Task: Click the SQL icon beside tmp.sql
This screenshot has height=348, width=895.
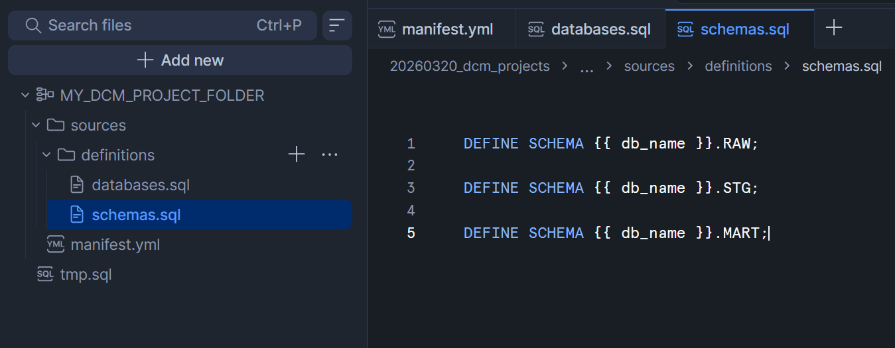Action: (45, 274)
